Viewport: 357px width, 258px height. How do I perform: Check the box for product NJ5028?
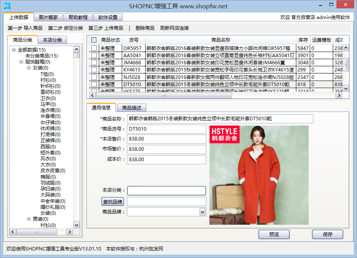pos(94,77)
